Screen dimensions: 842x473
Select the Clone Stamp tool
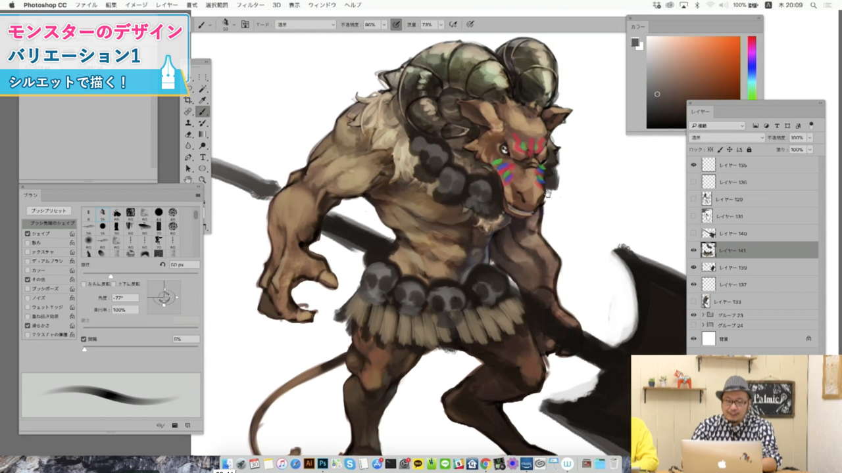click(189, 123)
